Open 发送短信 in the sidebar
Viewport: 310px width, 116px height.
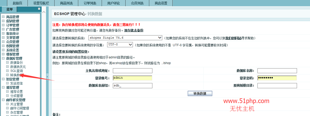point(16,83)
